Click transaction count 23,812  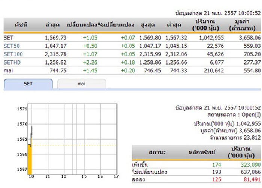click(x=252, y=138)
